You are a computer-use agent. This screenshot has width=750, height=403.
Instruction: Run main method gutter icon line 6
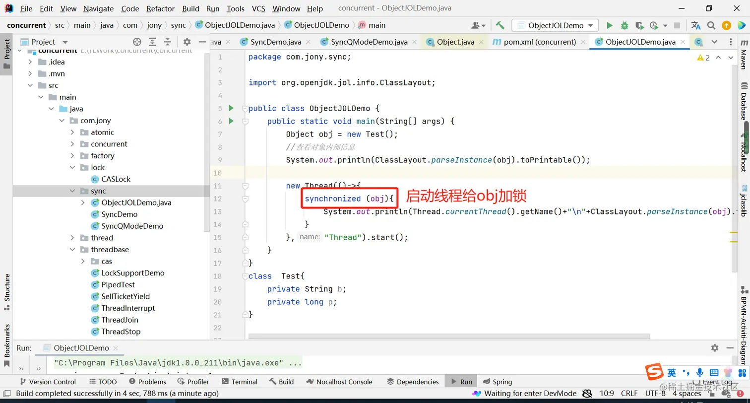pyautogui.click(x=231, y=121)
